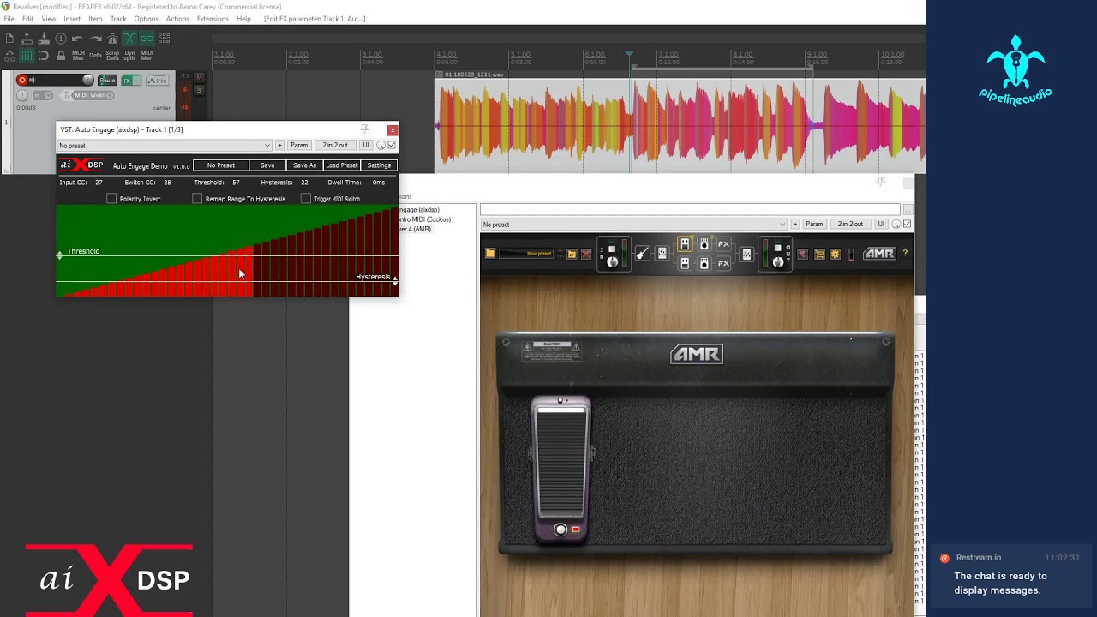The height and width of the screenshot is (617, 1097).
Task: Click the New project toolbar icon
Action: [x=9, y=39]
